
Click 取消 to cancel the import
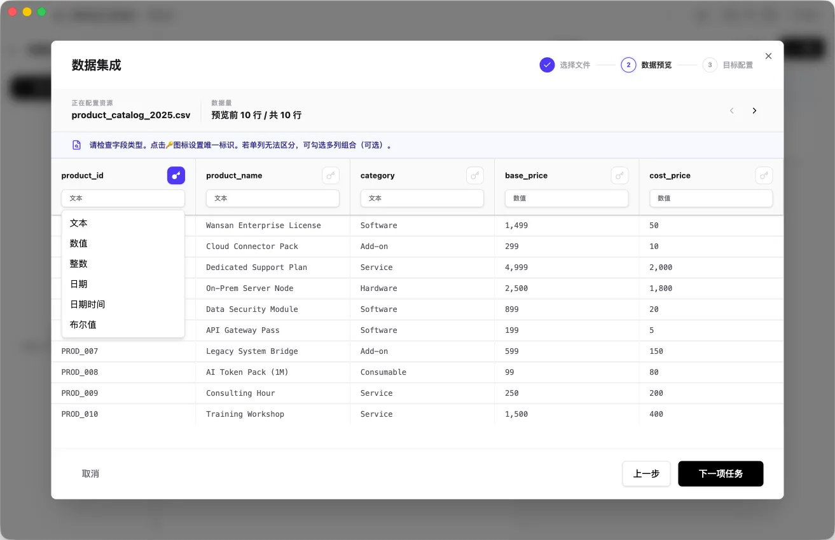[x=90, y=474]
